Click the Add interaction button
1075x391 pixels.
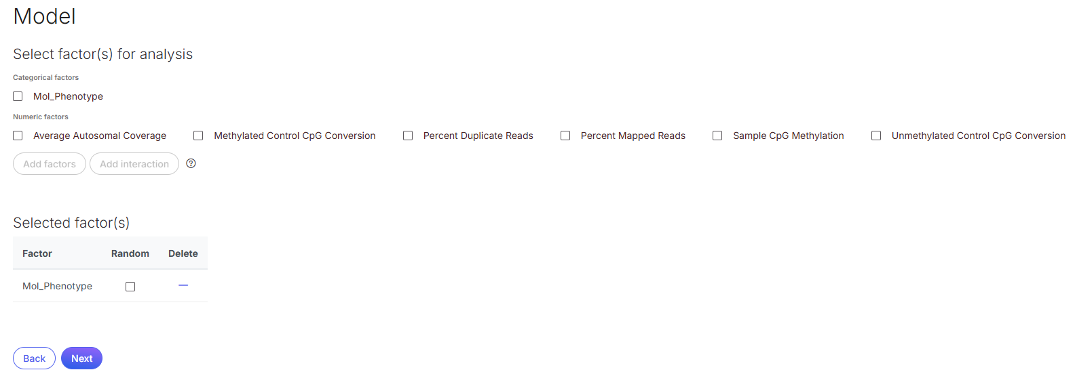point(134,164)
